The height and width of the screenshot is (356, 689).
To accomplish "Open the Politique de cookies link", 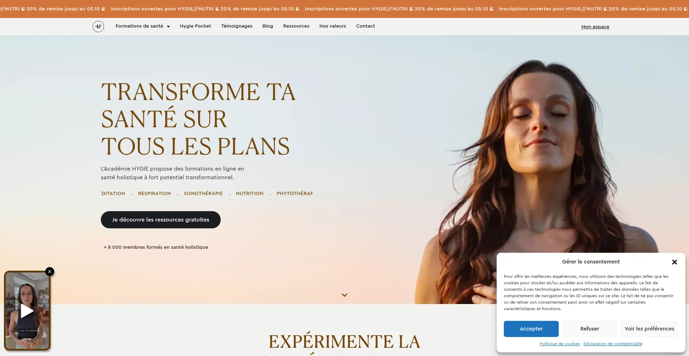I will point(559,344).
